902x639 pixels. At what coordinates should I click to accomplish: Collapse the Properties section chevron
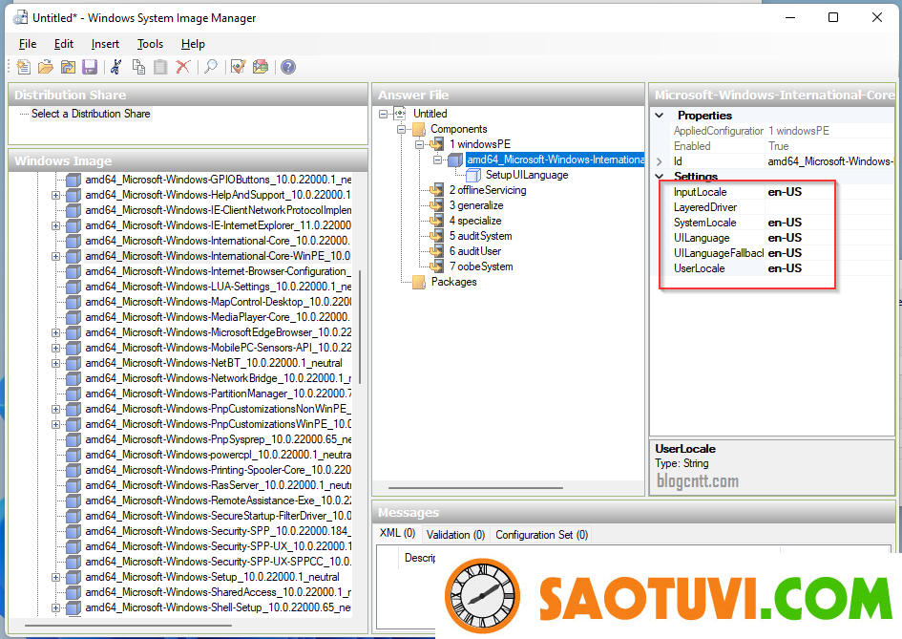click(660, 116)
